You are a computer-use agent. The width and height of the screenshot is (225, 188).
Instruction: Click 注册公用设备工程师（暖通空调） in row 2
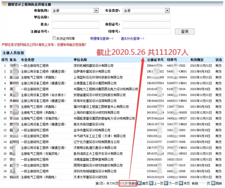click(43, 72)
